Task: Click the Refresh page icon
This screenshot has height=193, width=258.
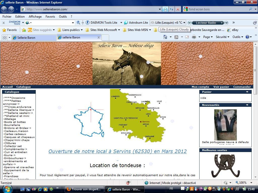Action: (x=172, y=9)
